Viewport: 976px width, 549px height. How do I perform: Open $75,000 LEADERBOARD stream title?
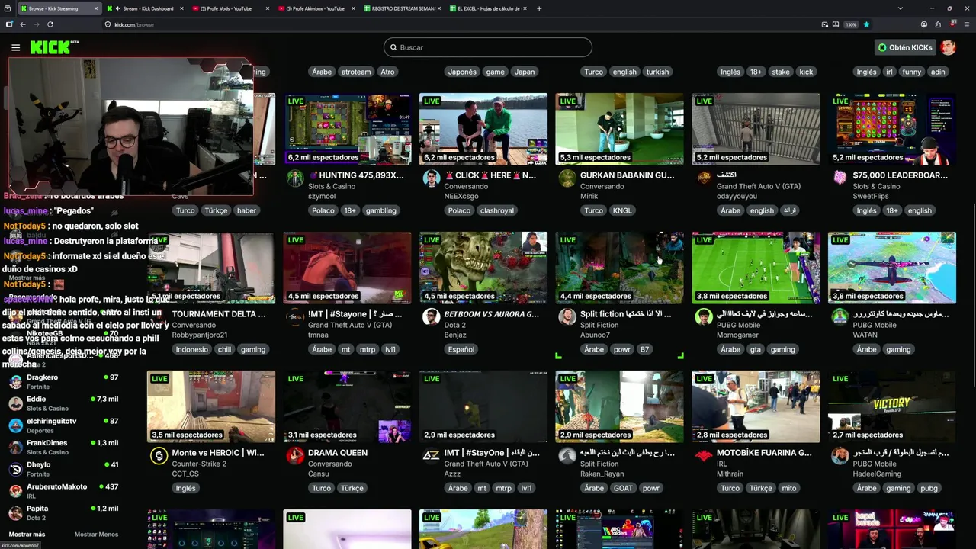tap(900, 175)
